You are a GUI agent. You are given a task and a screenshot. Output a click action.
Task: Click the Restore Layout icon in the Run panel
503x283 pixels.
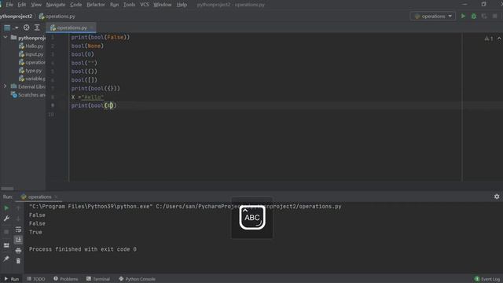coord(6,245)
